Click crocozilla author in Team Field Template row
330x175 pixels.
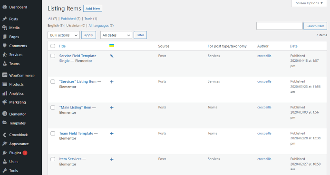click(x=264, y=133)
